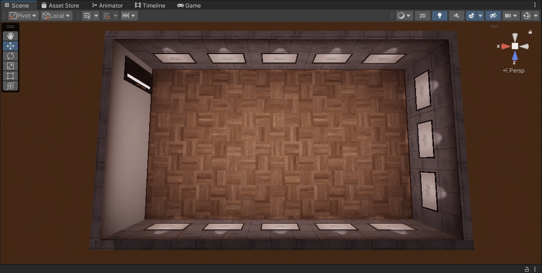Click the orientation gizmo center cube
This screenshot has height=273, width=542.
pos(515,47)
